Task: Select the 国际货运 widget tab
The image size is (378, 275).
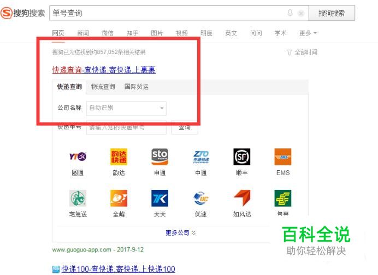Action: [137, 87]
